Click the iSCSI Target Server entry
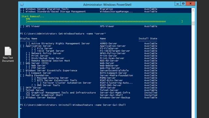 tap(51, 51)
